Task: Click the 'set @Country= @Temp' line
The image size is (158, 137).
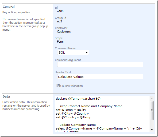Action: click(74, 117)
